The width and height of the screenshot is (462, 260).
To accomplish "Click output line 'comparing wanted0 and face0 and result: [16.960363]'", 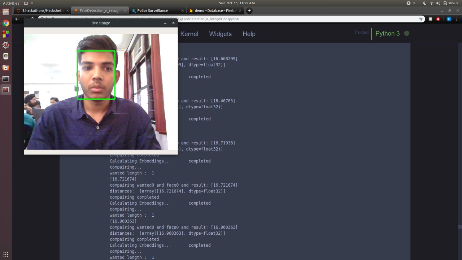I will pos(174,227).
